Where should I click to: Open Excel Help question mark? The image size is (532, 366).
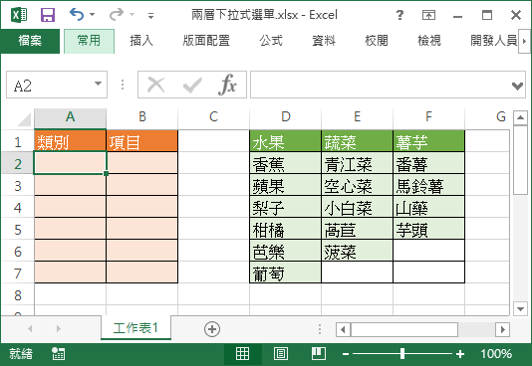[400, 15]
